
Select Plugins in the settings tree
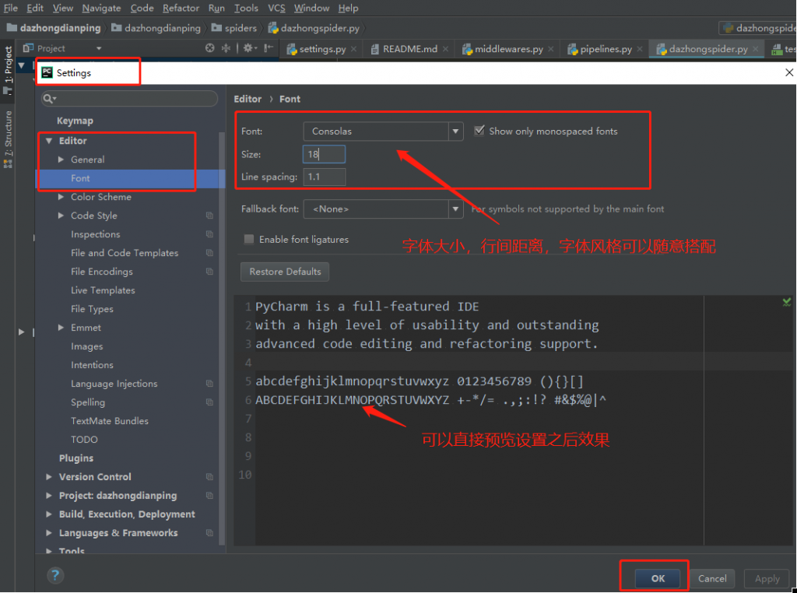click(76, 458)
